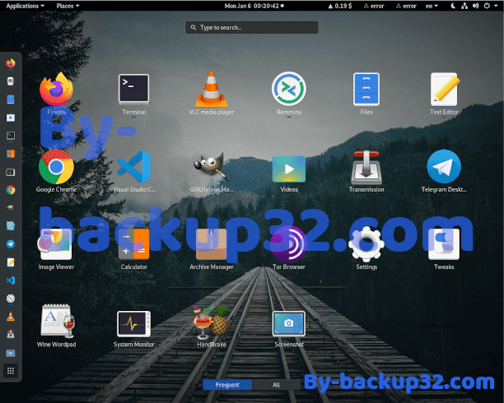Click screenshot icon in the dock
The height and width of the screenshot is (403, 504).
pos(11,353)
